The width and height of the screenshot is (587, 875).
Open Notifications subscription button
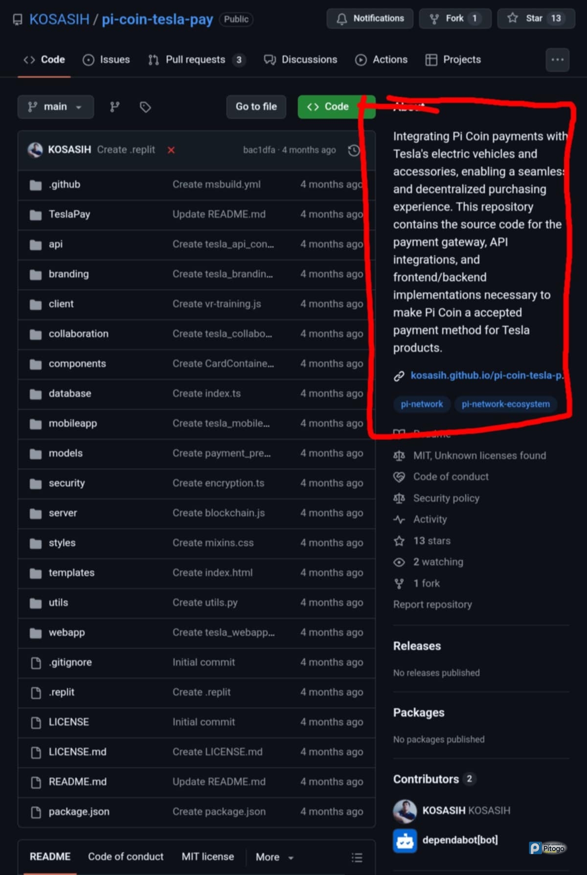pyautogui.click(x=370, y=19)
